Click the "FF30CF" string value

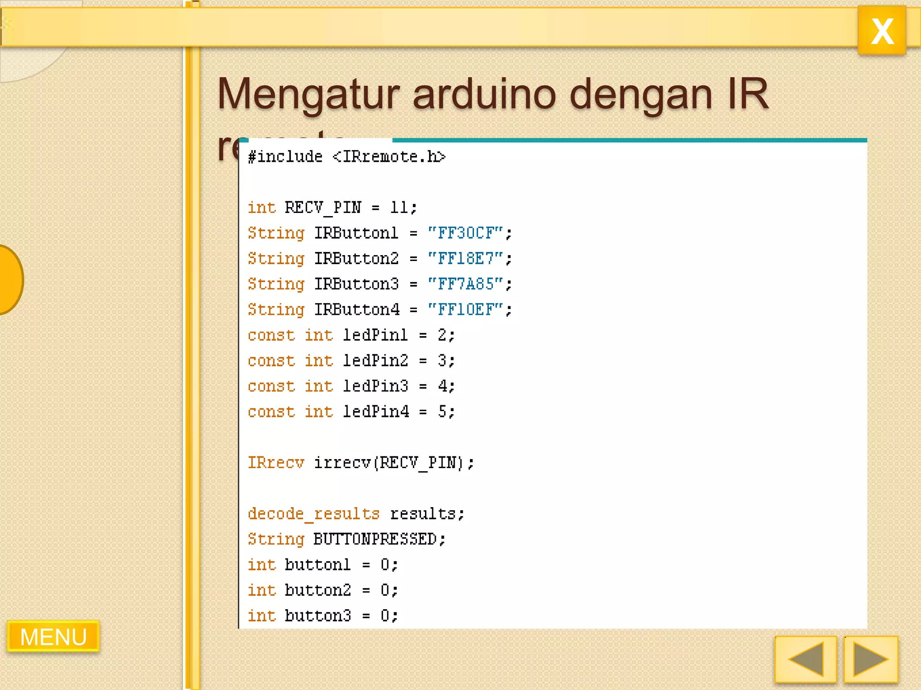point(465,233)
